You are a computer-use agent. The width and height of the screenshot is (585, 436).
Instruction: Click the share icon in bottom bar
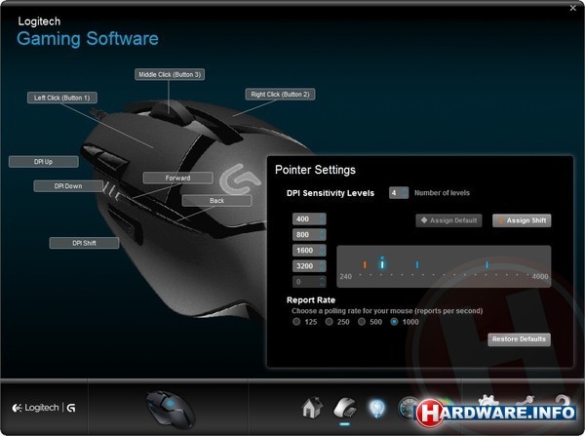526,401
